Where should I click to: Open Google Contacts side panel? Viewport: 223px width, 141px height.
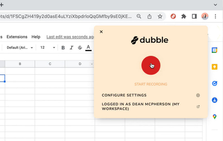214,100
